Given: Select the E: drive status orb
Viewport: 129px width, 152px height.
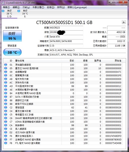Looking at the screenshot, I should pos(19,11).
